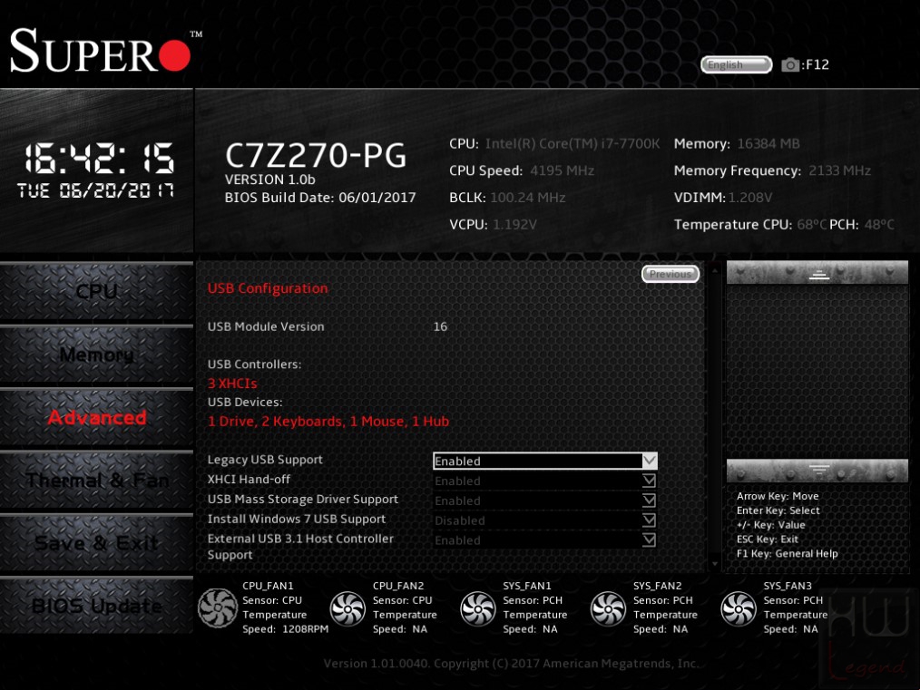The width and height of the screenshot is (920, 690).
Task: Click the BIOS Build Date text
Action: point(320,198)
